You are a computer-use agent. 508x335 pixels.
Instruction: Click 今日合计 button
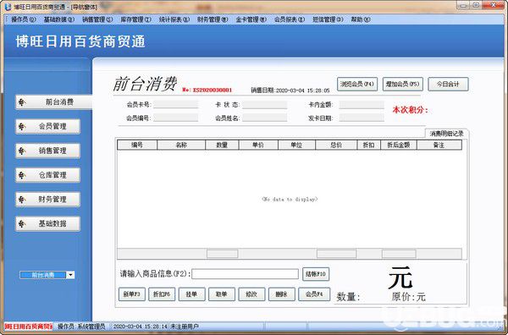(x=448, y=84)
